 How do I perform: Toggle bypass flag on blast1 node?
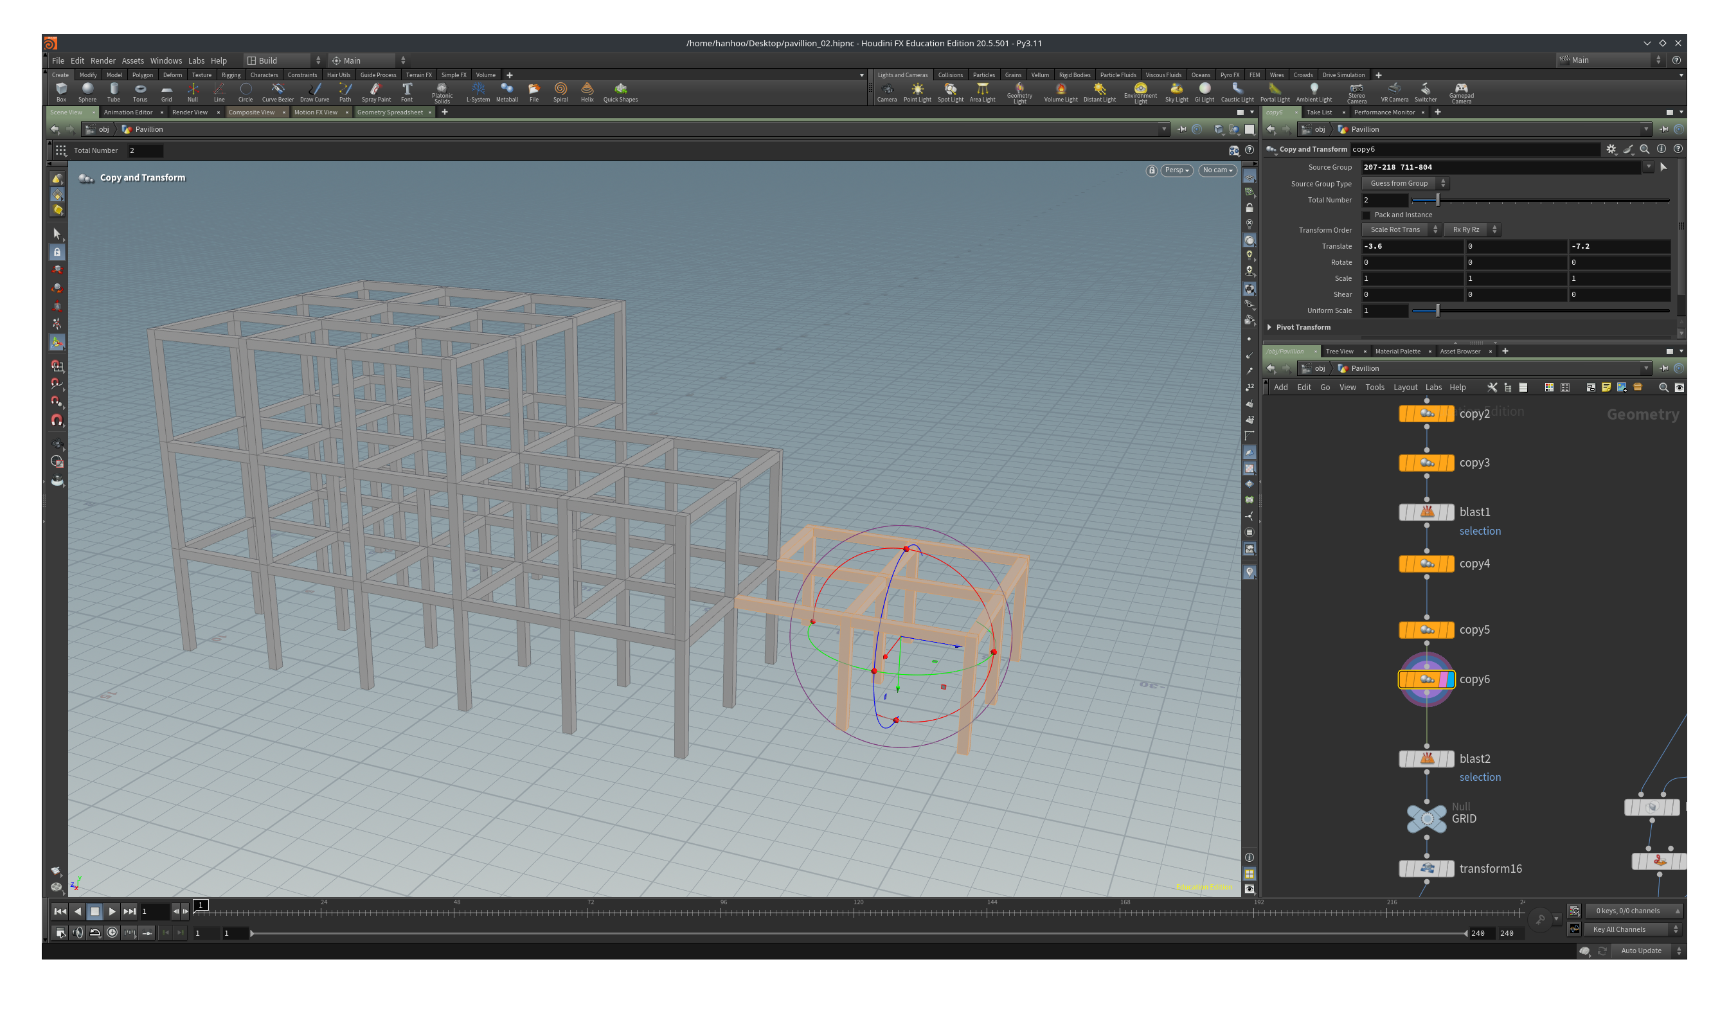pos(1404,512)
